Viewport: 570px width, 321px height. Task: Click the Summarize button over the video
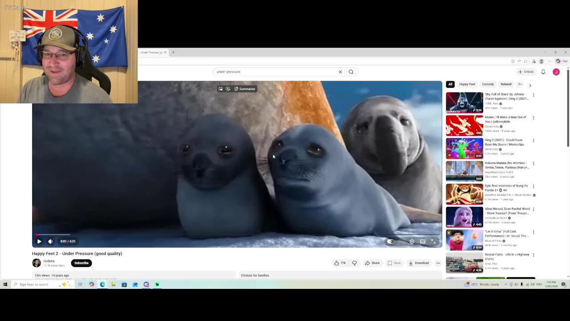[x=245, y=89]
